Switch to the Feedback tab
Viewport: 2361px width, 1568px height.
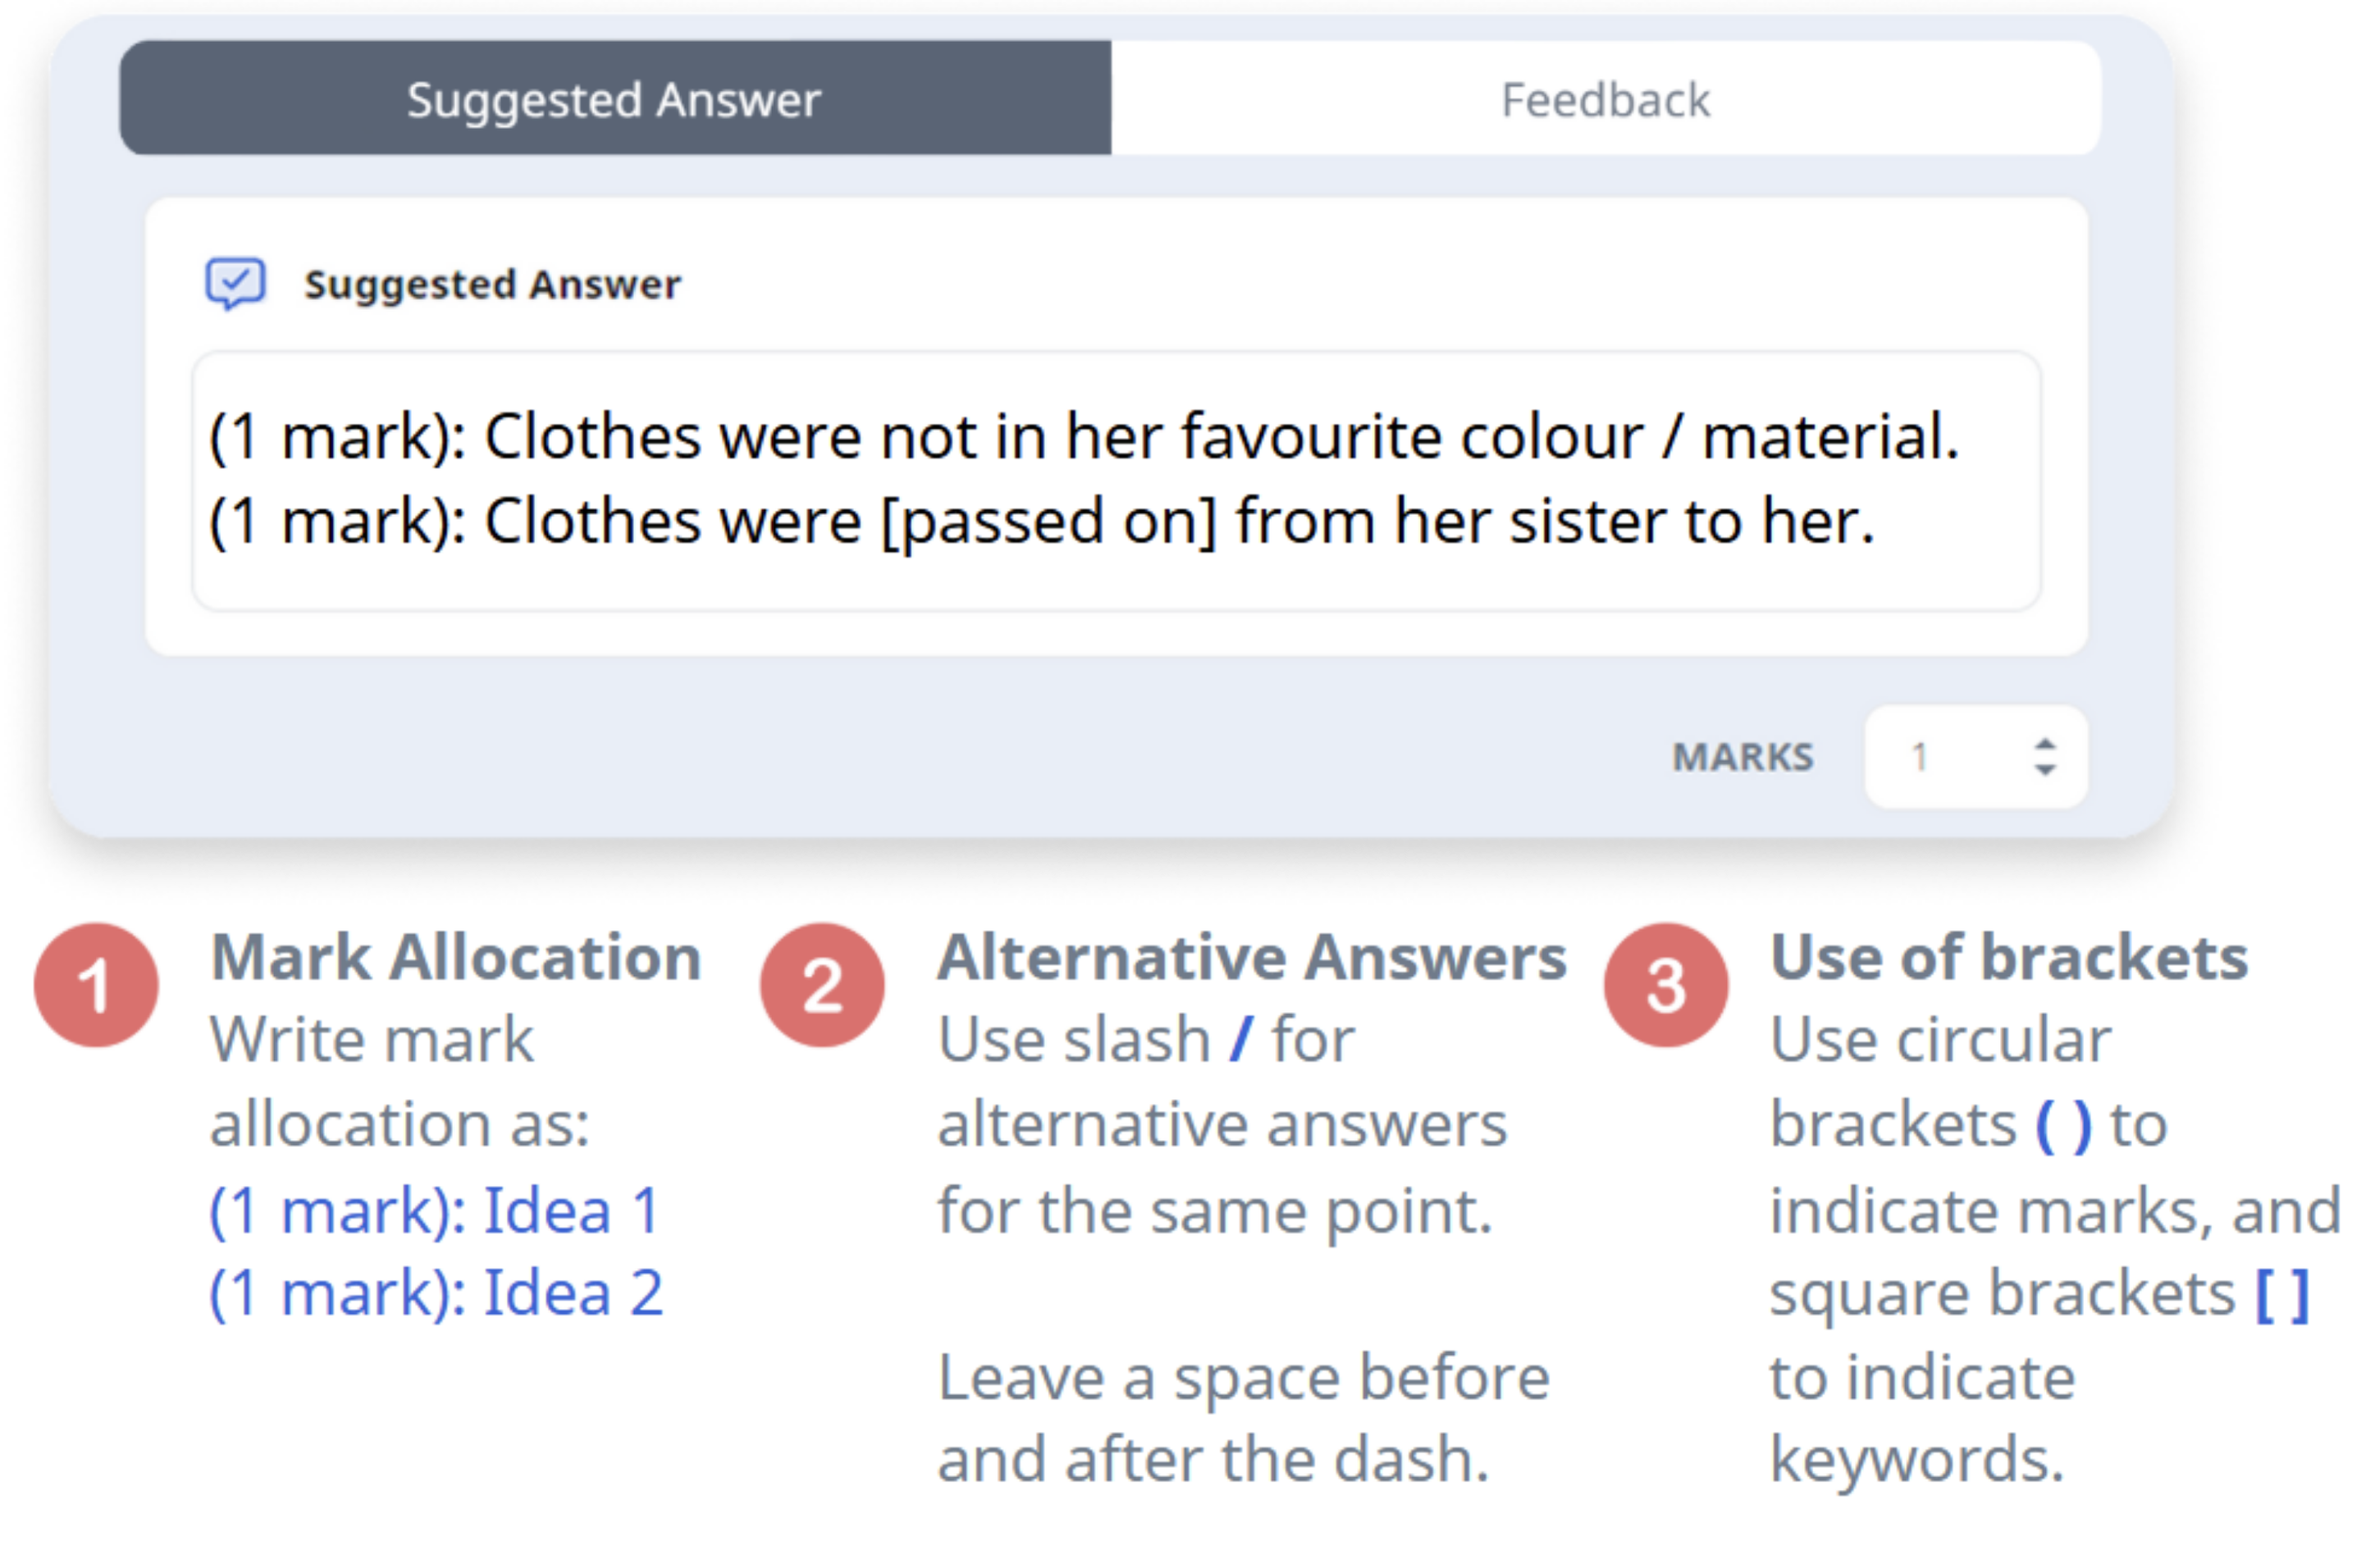1605,98
